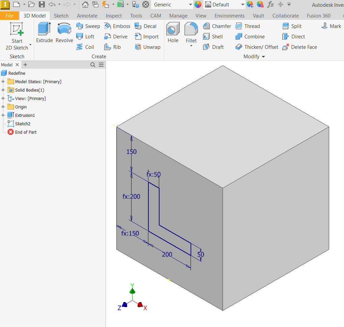The height and width of the screenshot is (327, 344).
Task: Select the Sweep tool
Action: coord(88,26)
